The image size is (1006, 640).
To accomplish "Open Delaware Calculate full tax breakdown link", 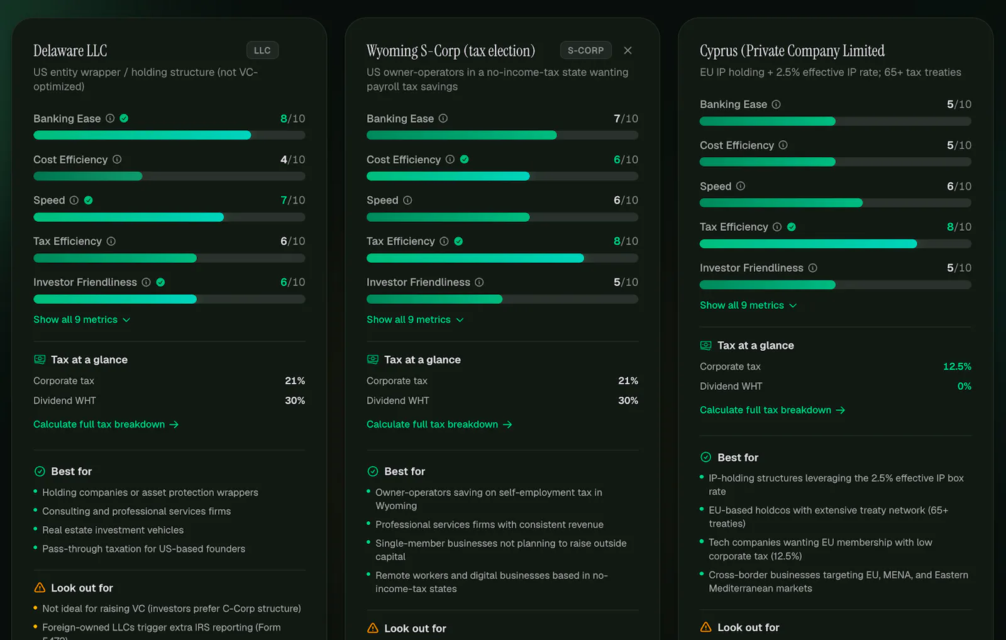I will point(106,424).
